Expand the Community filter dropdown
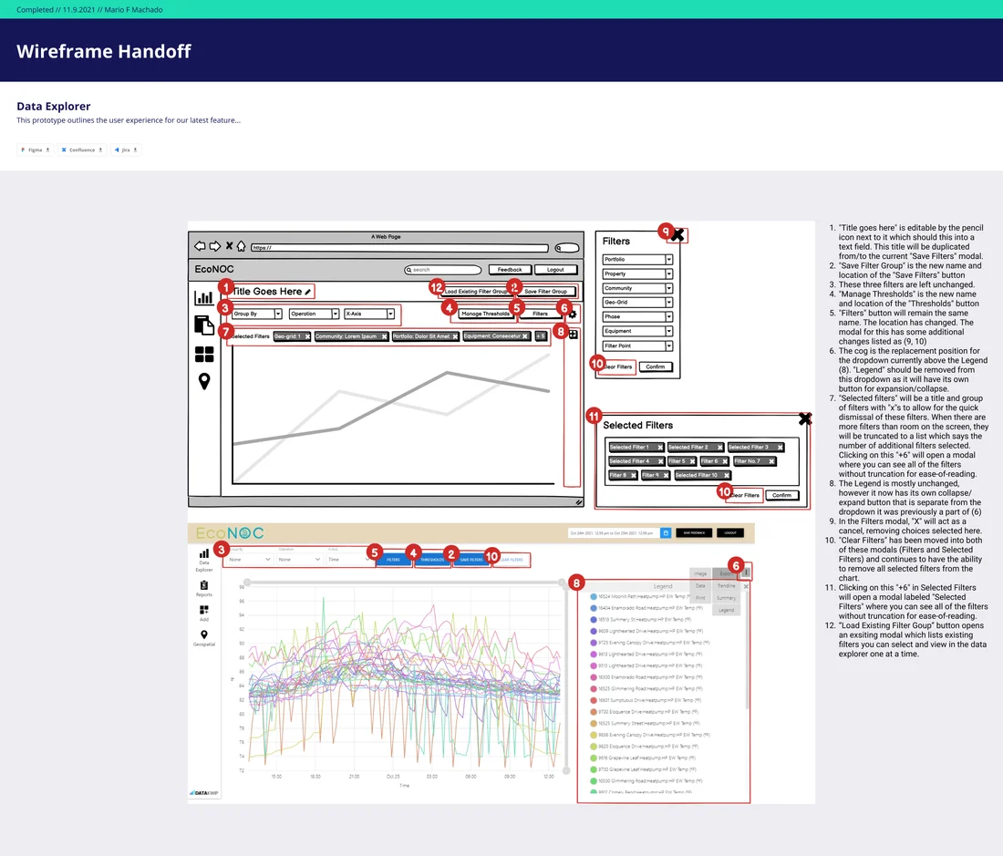The height and width of the screenshot is (856, 1003). 637,288
